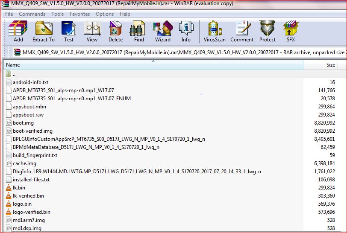Image resolution: width=347 pixels, height=233 pixels.
Task: Add an archive Comment
Action: [242, 32]
